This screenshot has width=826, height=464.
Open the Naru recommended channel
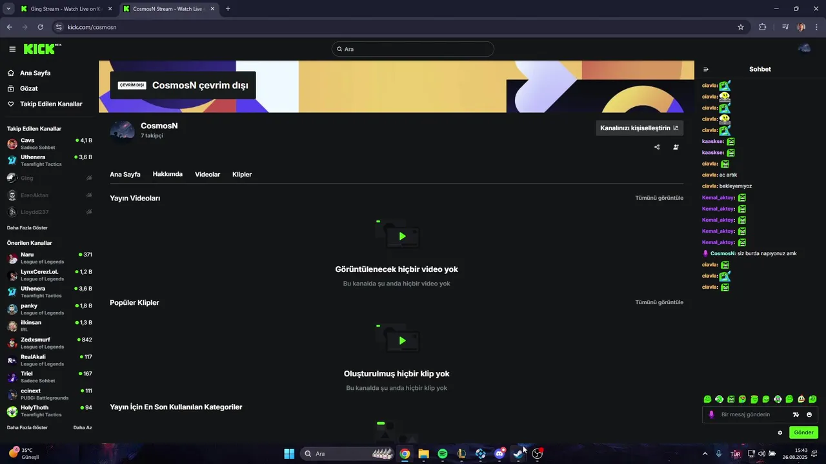click(50, 258)
